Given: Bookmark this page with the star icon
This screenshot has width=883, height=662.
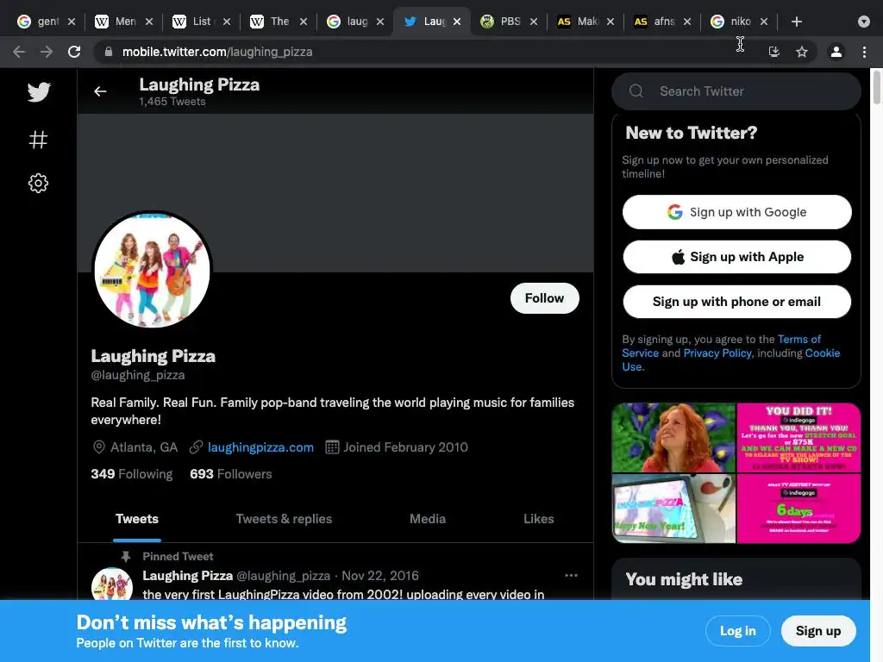Looking at the screenshot, I should point(802,52).
